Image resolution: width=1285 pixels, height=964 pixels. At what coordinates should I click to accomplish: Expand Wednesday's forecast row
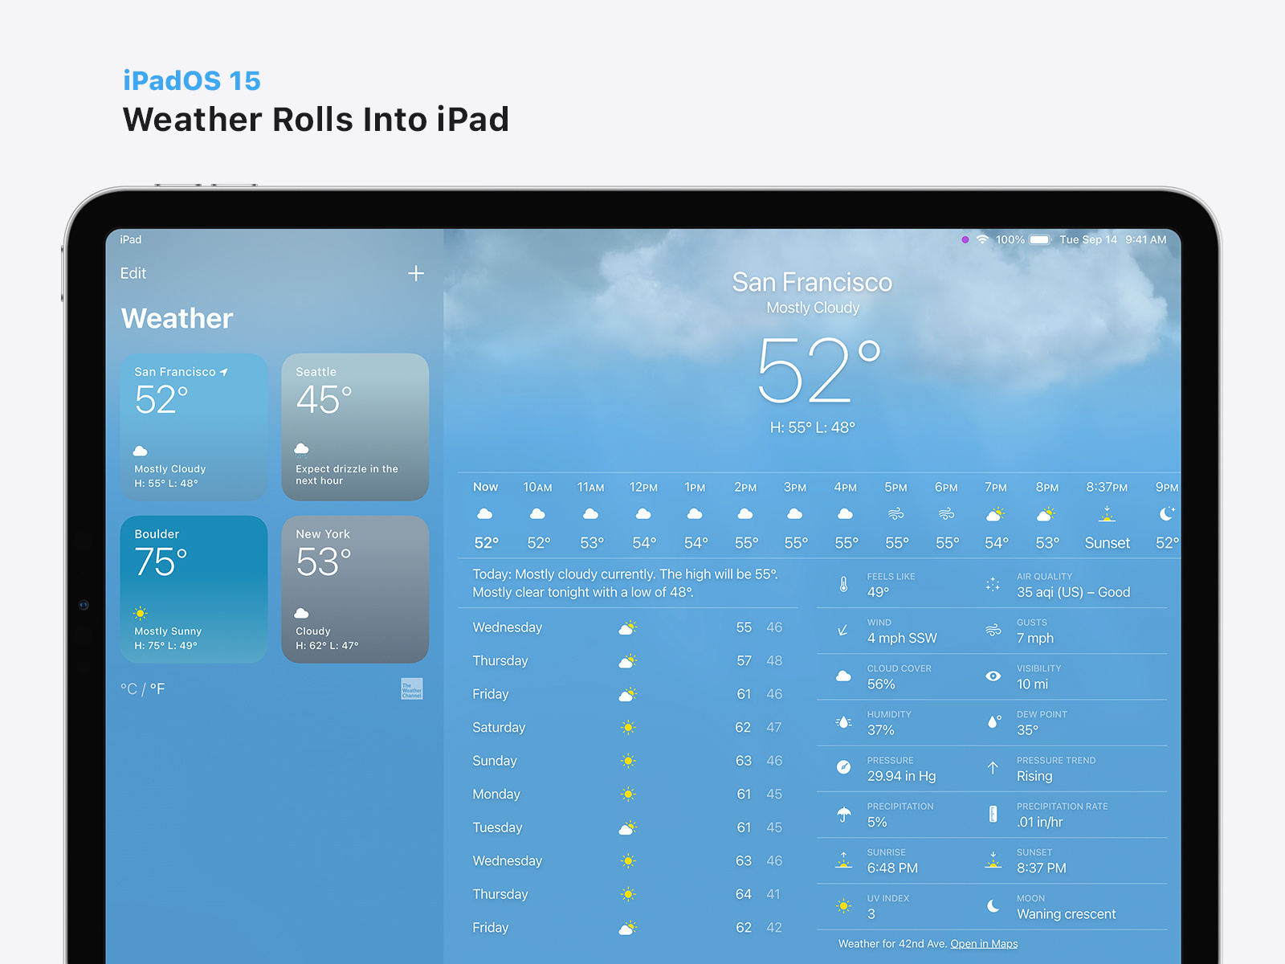click(626, 627)
